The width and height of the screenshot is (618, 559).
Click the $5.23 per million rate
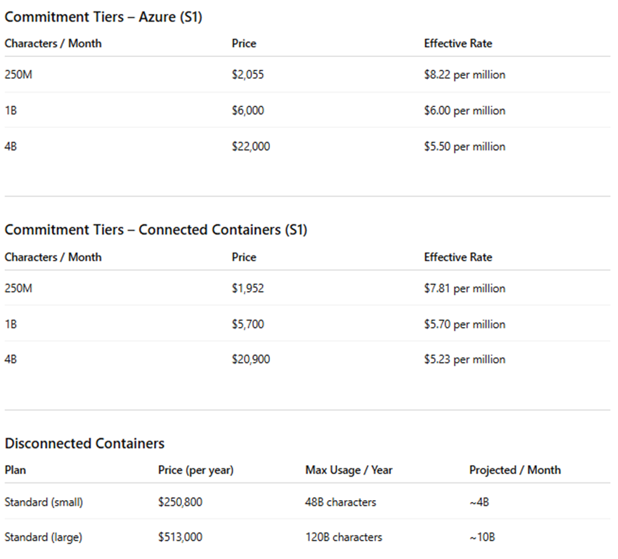pyautogui.click(x=464, y=359)
